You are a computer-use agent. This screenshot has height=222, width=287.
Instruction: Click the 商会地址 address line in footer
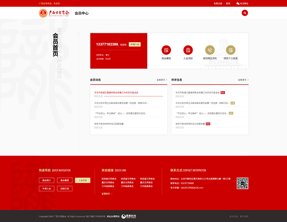coord(200,179)
